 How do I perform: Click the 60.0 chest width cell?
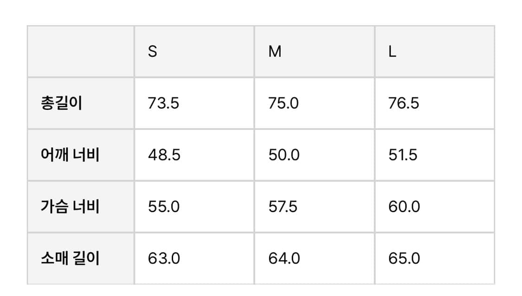coord(404,206)
